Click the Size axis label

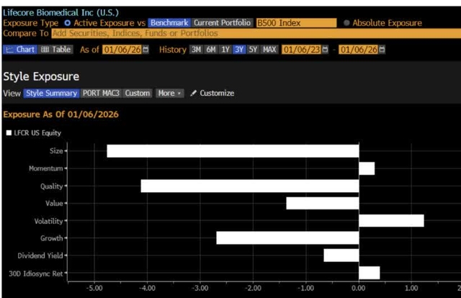tap(56, 150)
